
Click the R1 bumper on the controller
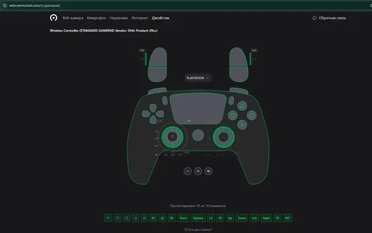(x=239, y=91)
